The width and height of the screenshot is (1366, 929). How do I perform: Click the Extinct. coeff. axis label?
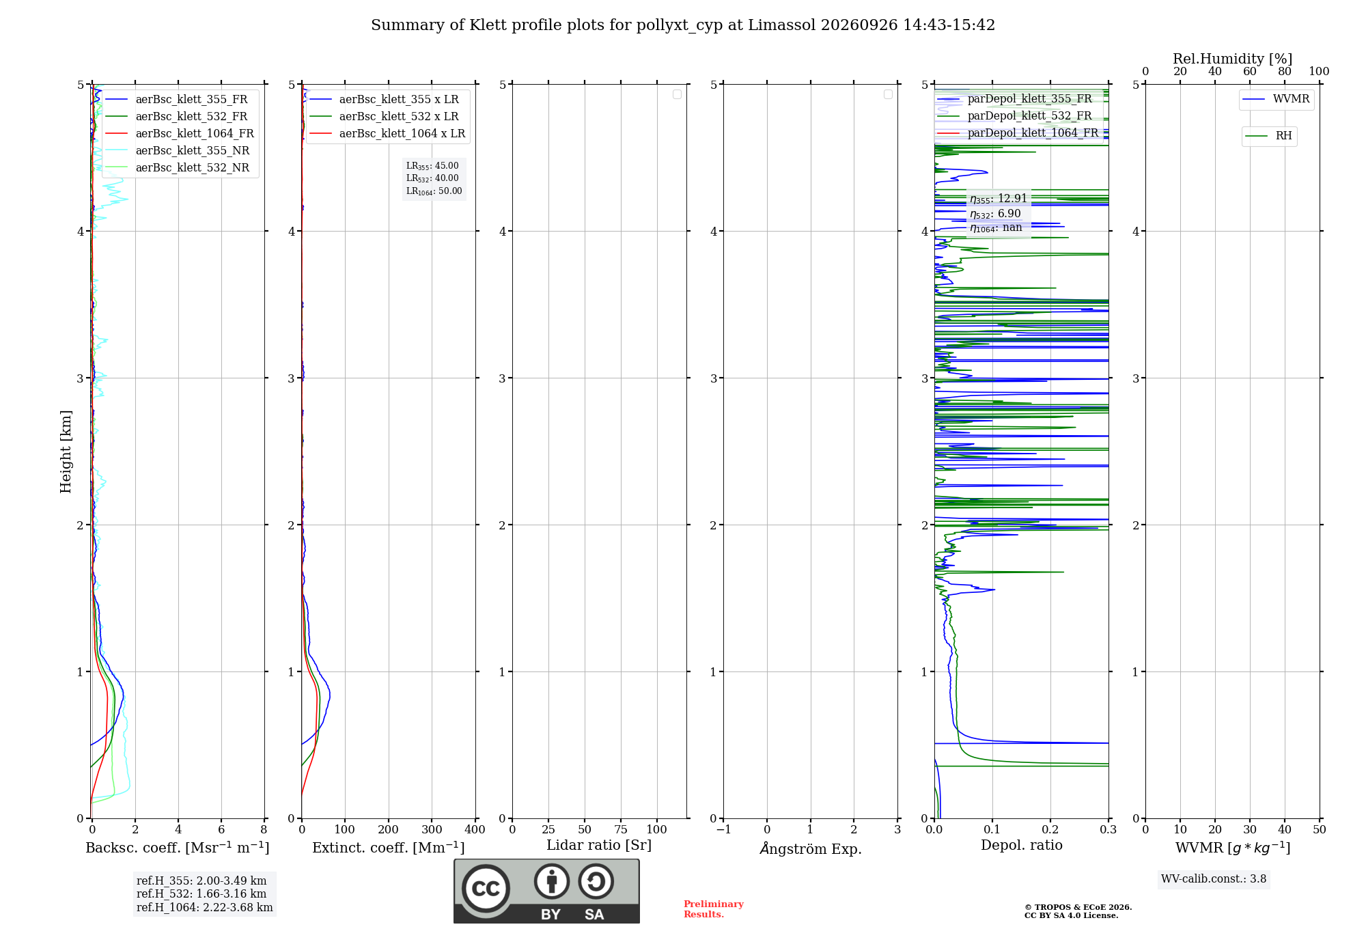pyautogui.click(x=389, y=848)
